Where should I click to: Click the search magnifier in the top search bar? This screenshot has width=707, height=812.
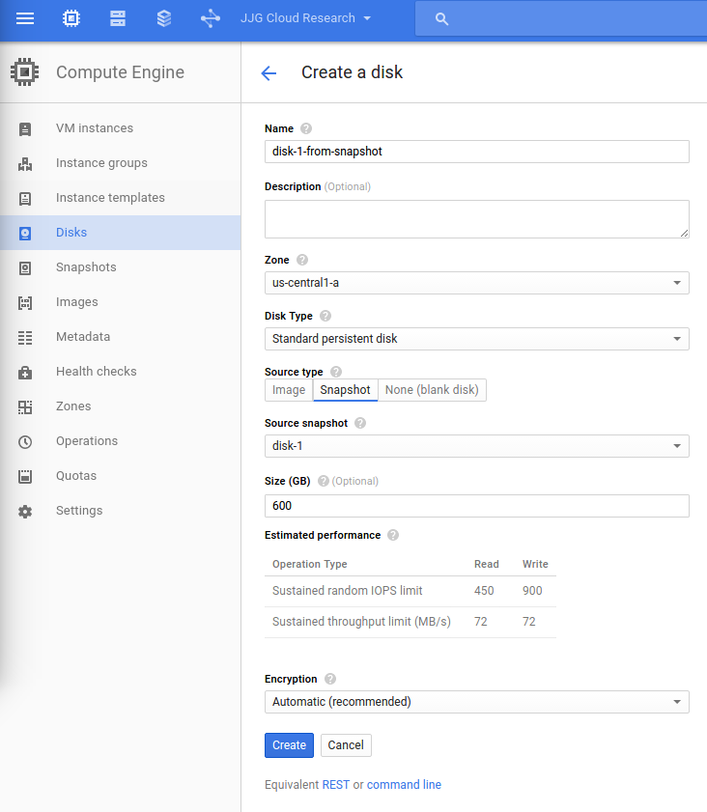439,17
